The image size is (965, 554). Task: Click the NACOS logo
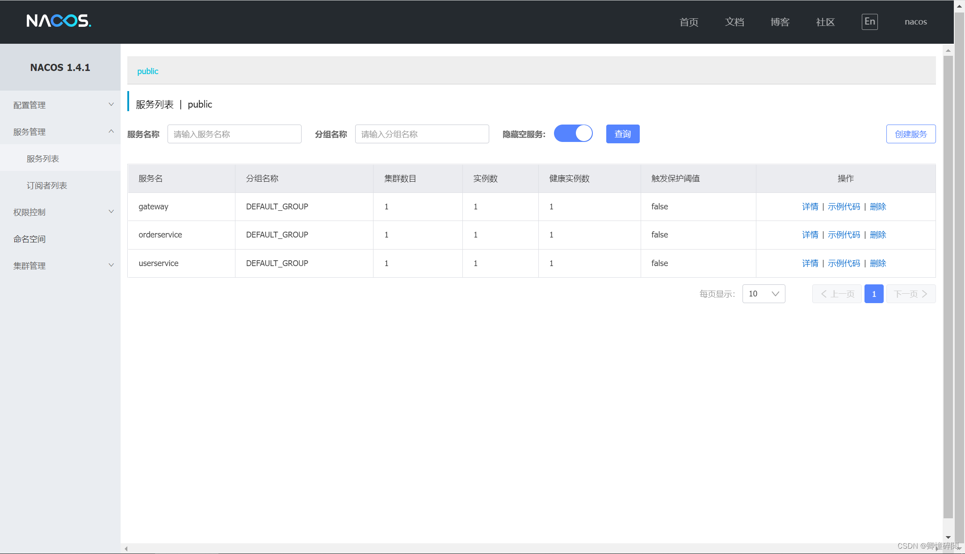pos(59,21)
